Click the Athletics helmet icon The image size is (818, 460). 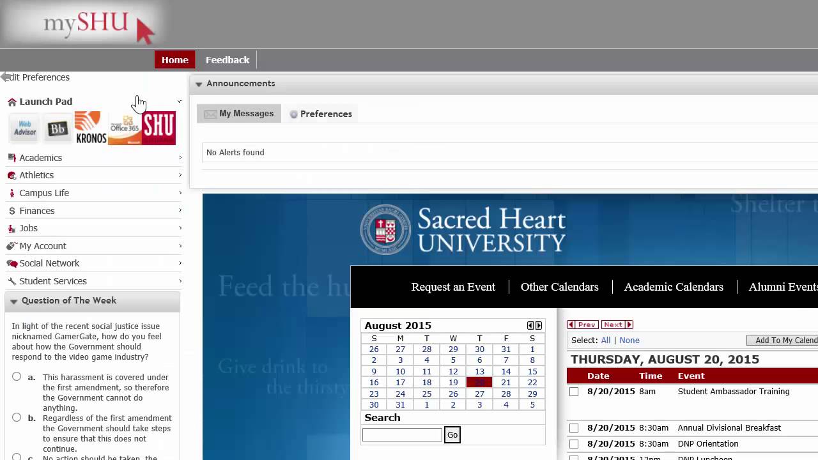[12, 175]
